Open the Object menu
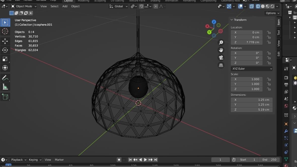 pyautogui.click(x=76, y=7)
